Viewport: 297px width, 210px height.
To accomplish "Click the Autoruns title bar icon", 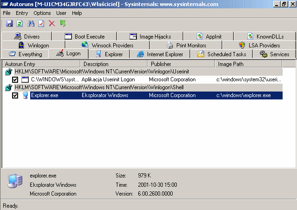I will (5, 4).
